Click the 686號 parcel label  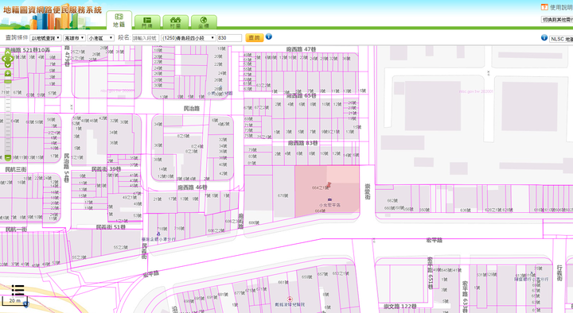[x=254, y=222]
